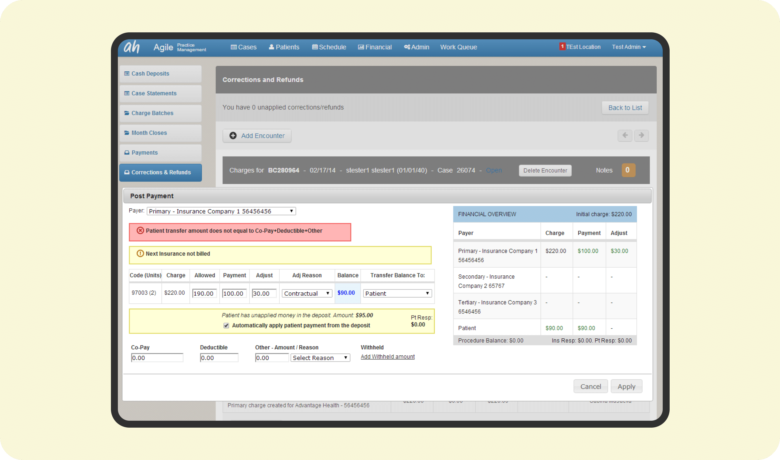Open the Cases menu

coord(244,47)
